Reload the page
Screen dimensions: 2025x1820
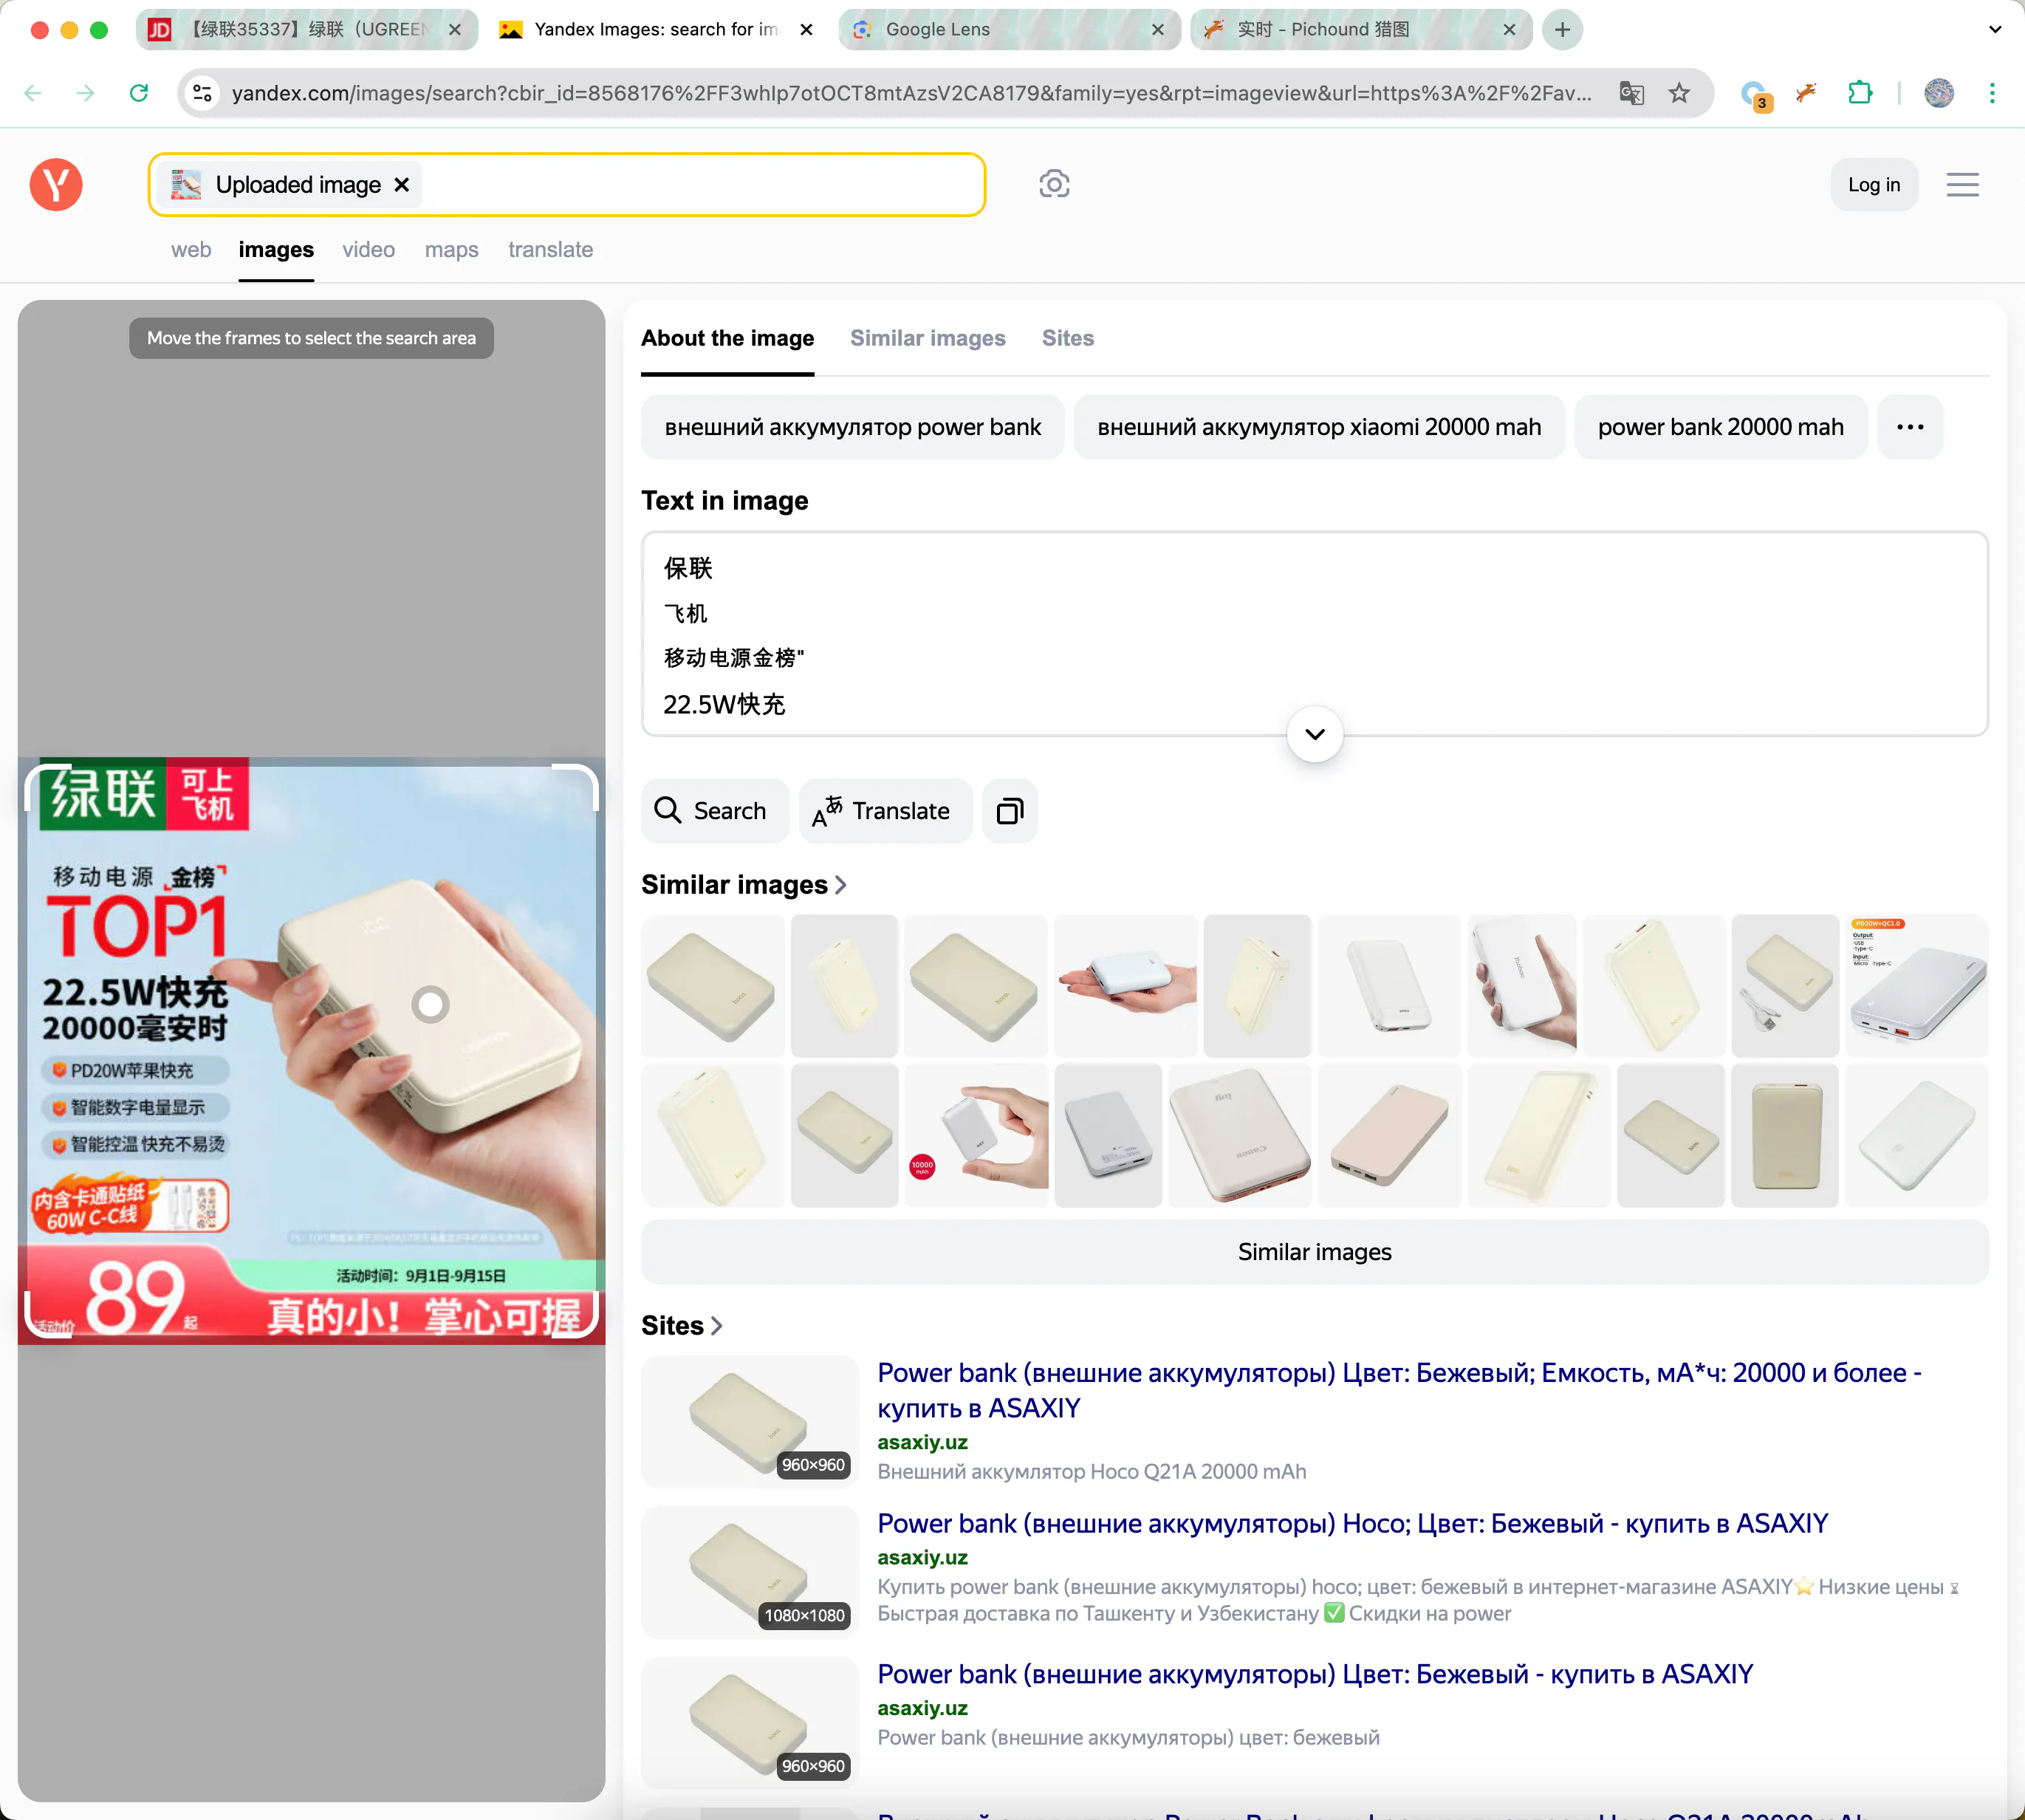[139, 93]
